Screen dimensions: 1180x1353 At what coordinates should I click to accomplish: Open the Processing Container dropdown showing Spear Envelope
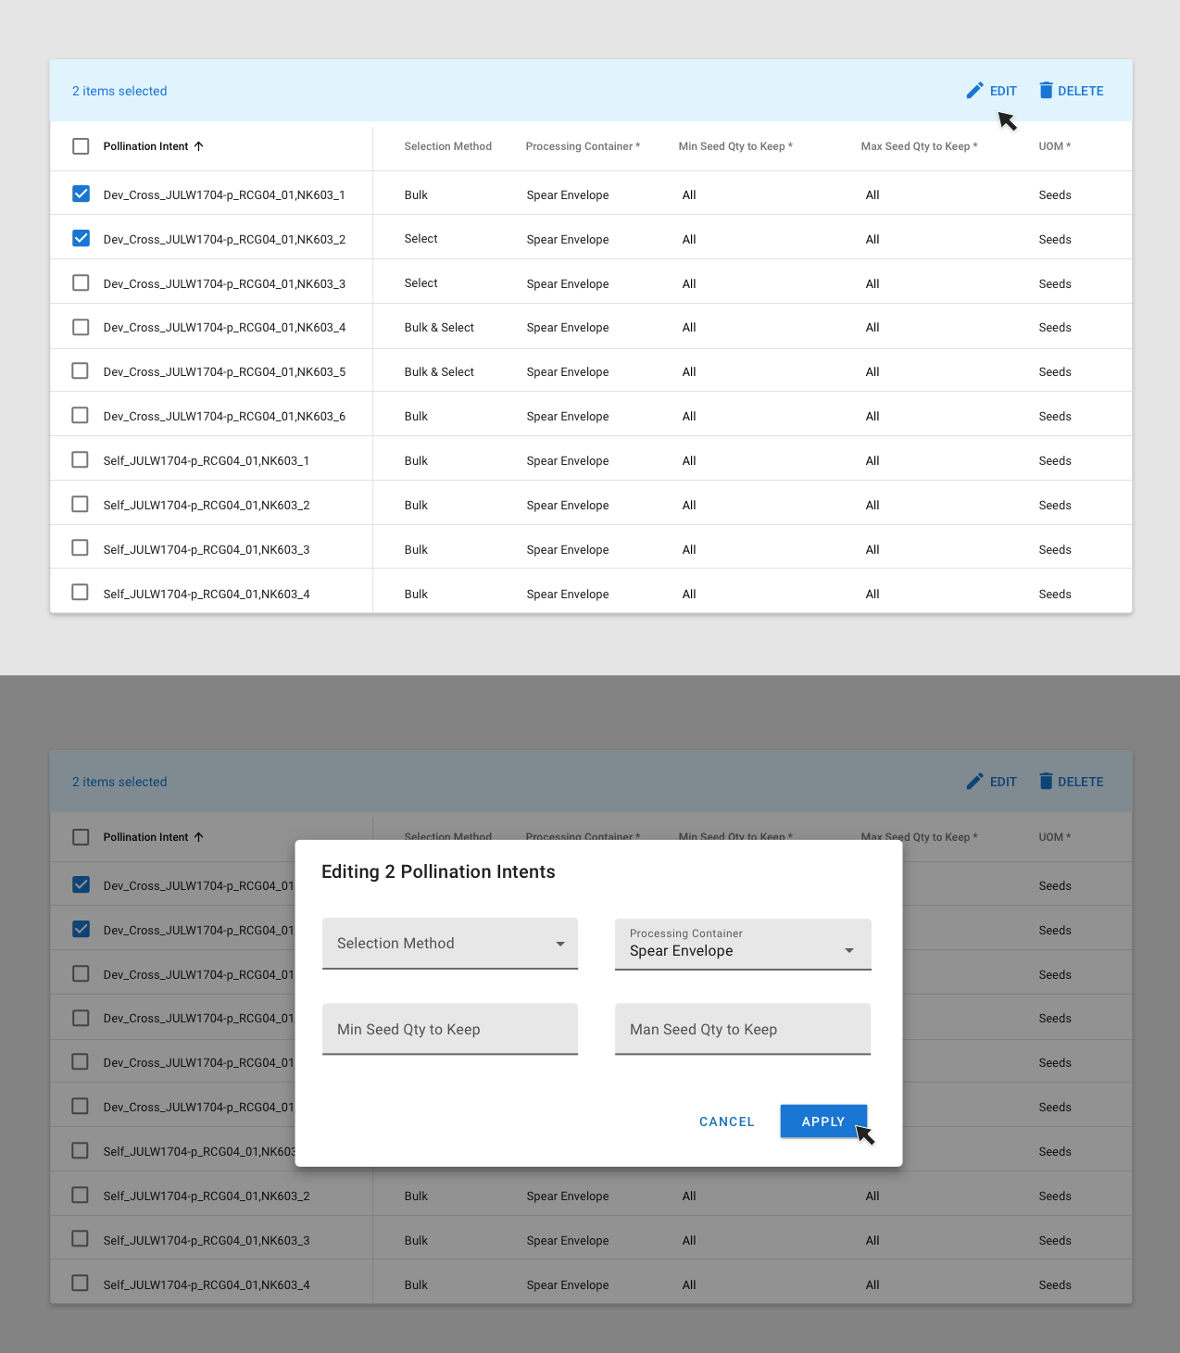click(x=743, y=944)
